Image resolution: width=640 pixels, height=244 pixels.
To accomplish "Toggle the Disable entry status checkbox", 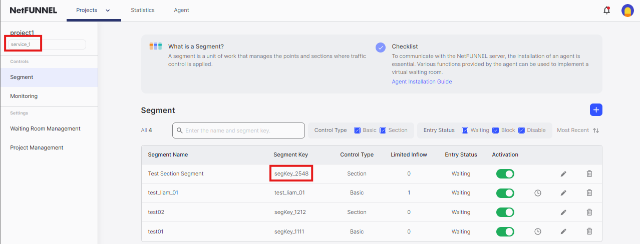I will 522,130.
